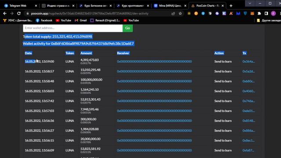
Task: Open the 0x4060... transaction link
Action: click(x=249, y=91)
